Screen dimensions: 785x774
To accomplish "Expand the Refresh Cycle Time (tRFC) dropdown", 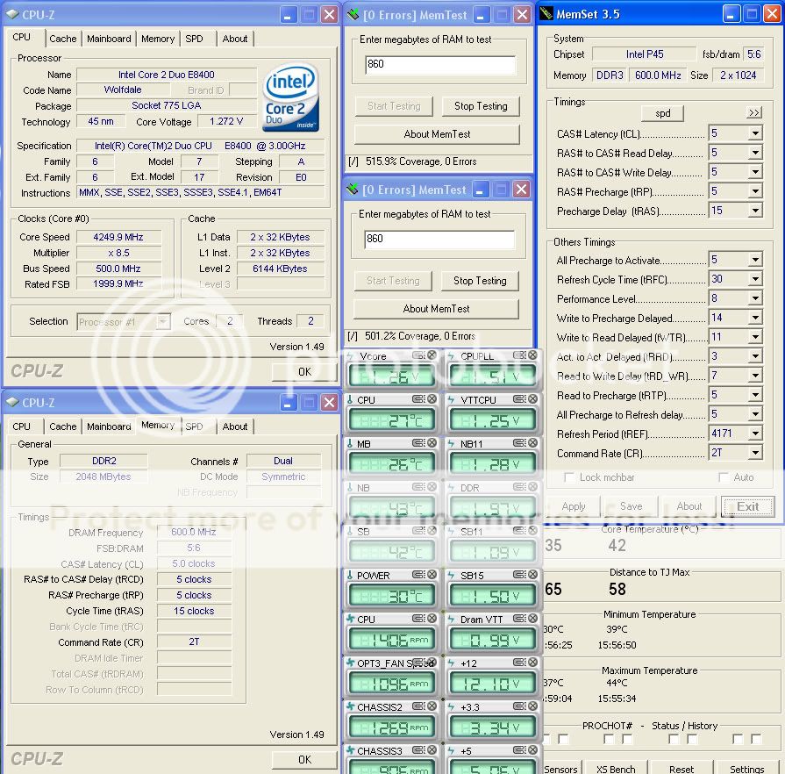I will tap(755, 279).
